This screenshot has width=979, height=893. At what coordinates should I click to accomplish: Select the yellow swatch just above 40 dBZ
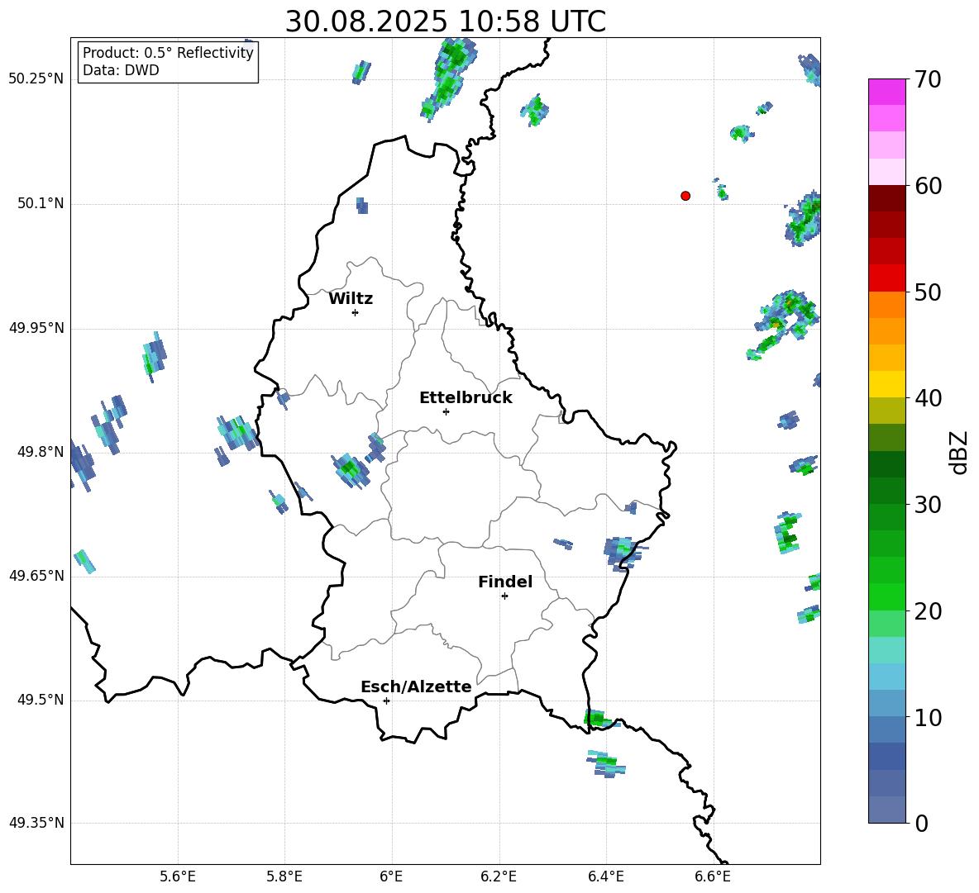click(887, 384)
